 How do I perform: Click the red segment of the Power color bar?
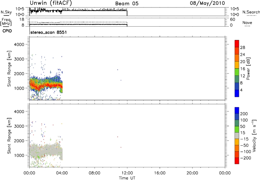click(x=237, y=44)
